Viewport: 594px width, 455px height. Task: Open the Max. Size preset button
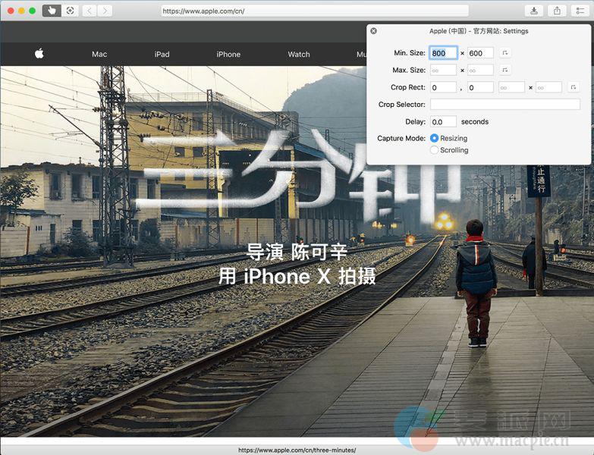(506, 70)
